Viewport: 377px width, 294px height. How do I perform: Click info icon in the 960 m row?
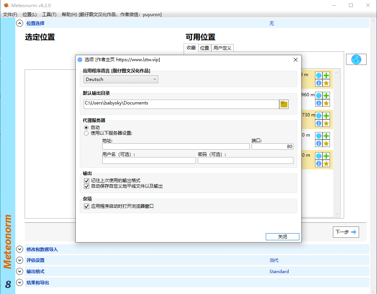click(319, 103)
